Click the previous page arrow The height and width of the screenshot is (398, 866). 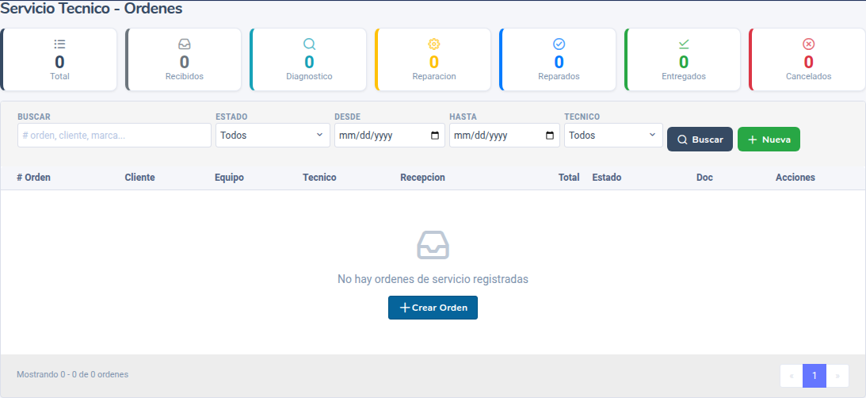pos(792,376)
